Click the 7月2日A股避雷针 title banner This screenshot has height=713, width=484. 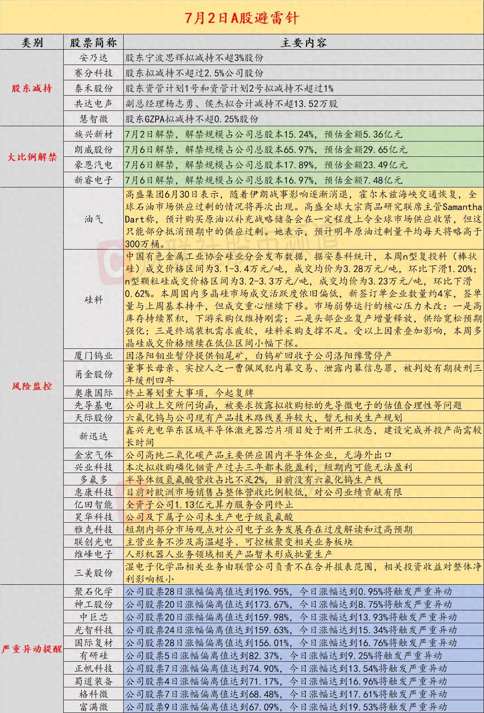coord(242,17)
